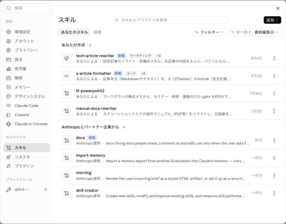Screen dimensions: 286x224
Task: Click scroll icon of manual-docx-rewriter
Action: 67,111
